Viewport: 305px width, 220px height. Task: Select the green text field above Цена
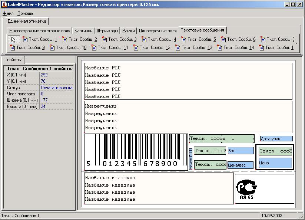[x=275, y=151]
